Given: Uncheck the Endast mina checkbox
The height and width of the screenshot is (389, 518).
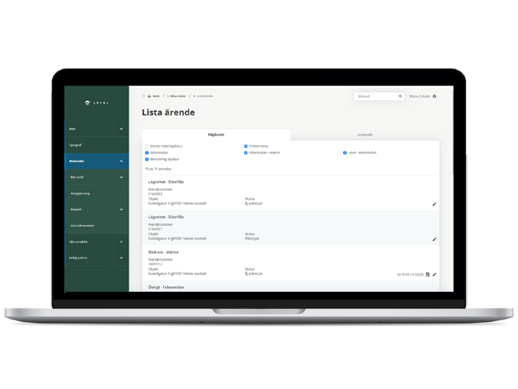Looking at the screenshot, I should tap(246, 146).
